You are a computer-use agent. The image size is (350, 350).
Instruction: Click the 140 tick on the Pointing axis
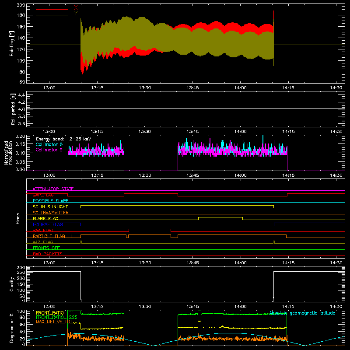(21, 38)
